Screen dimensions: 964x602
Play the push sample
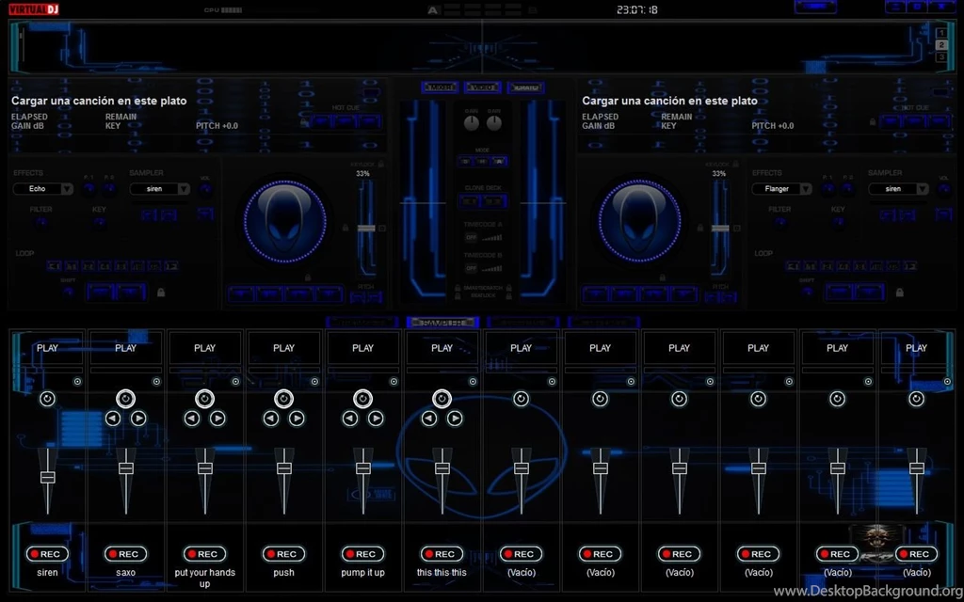pos(284,348)
